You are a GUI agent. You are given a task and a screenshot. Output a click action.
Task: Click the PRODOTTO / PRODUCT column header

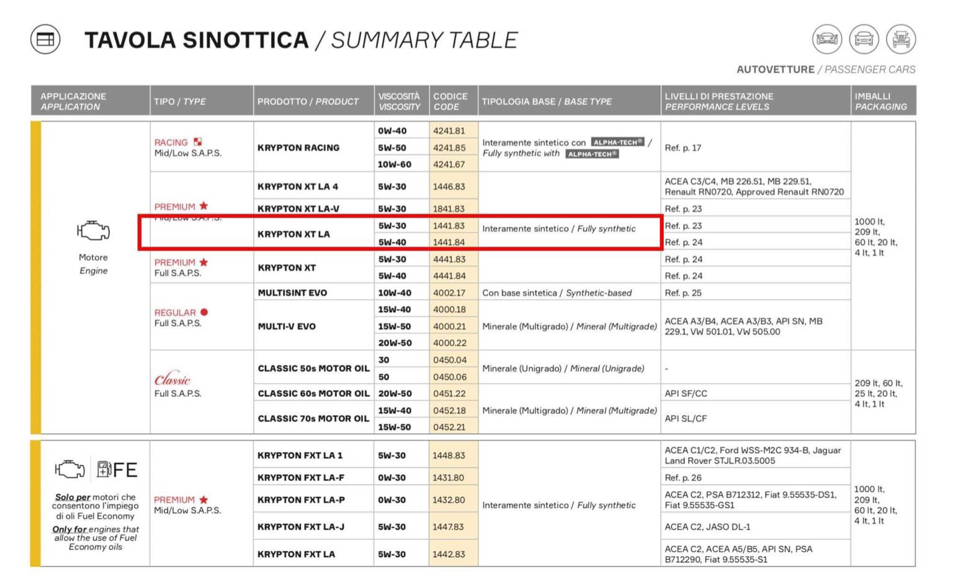tap(308, 101)
